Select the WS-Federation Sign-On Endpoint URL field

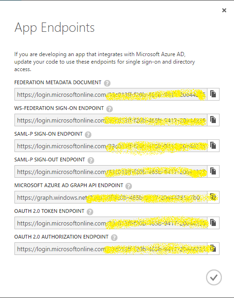pyautogui.click(x=111, y=120)
